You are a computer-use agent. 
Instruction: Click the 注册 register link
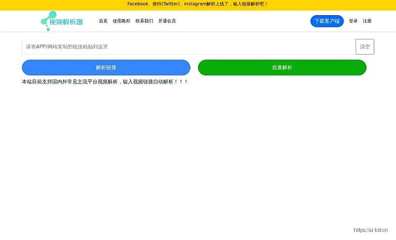tap(367, 21)
